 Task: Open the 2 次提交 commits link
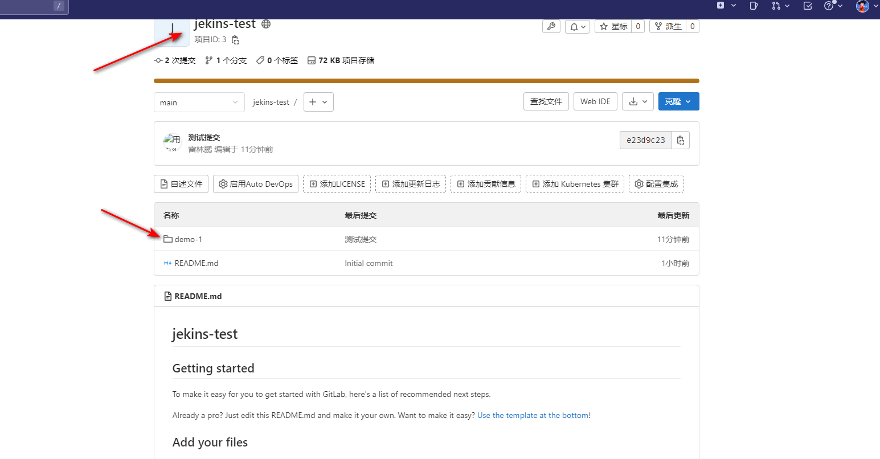(175, 60)
